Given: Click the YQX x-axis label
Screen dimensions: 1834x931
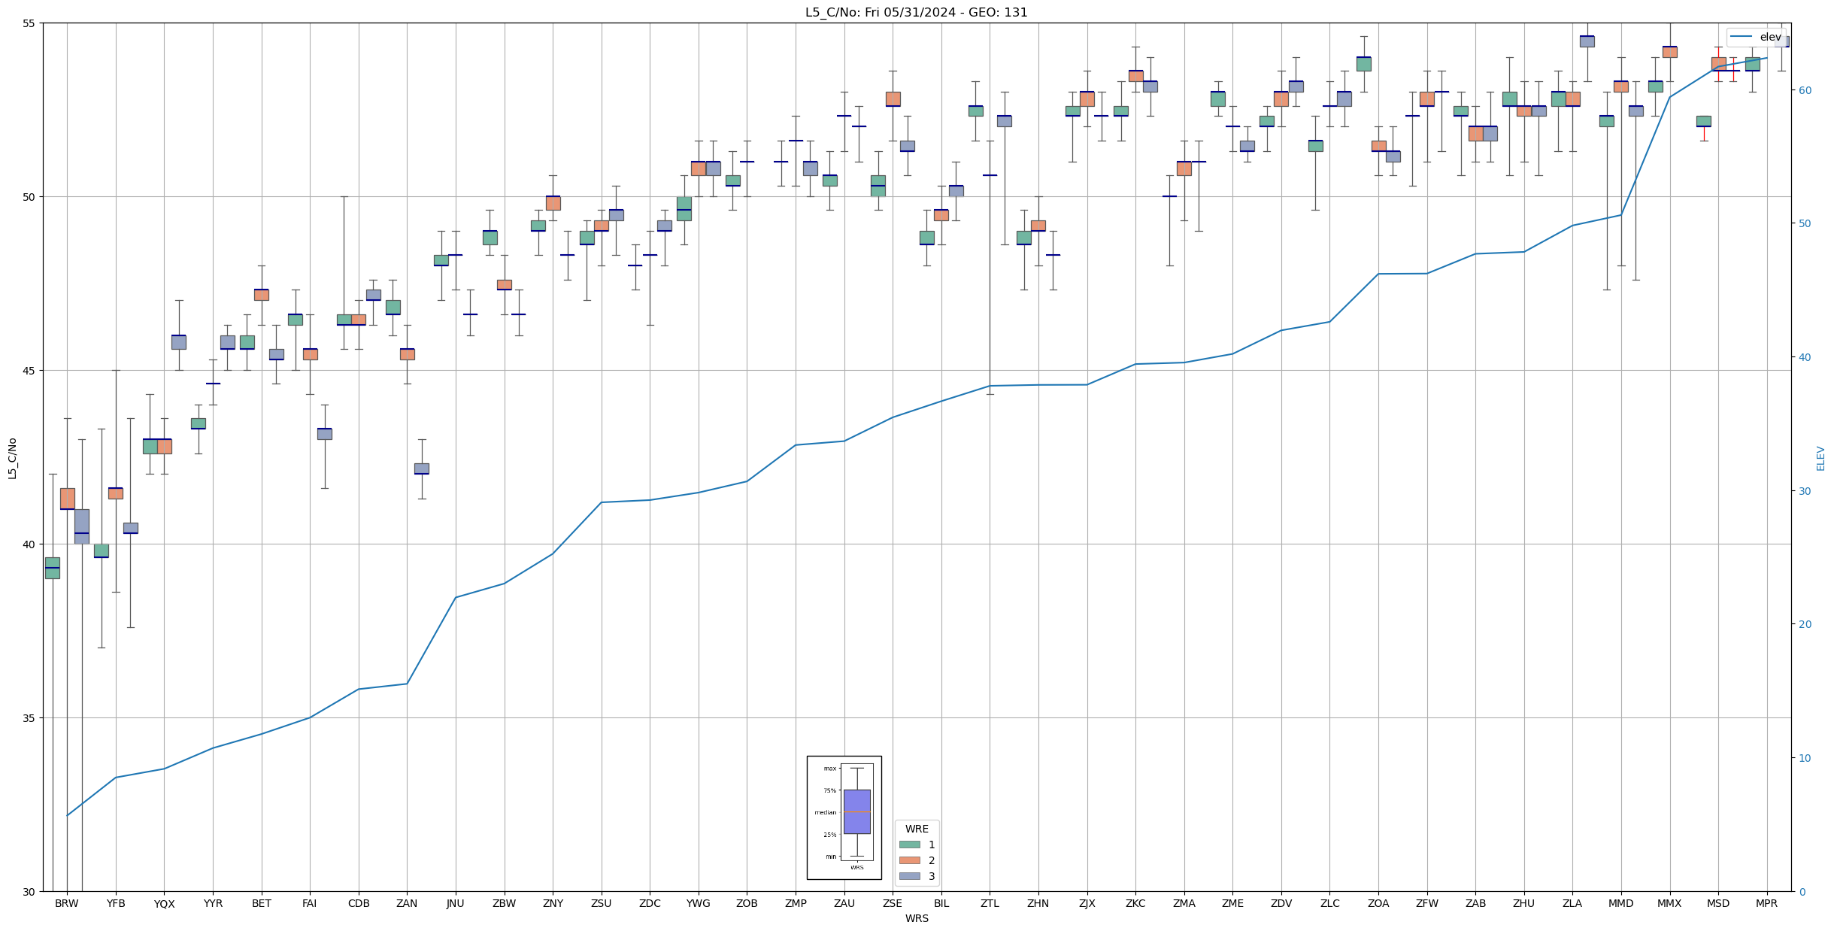Looking at the screenshot, I should (164, 903).
